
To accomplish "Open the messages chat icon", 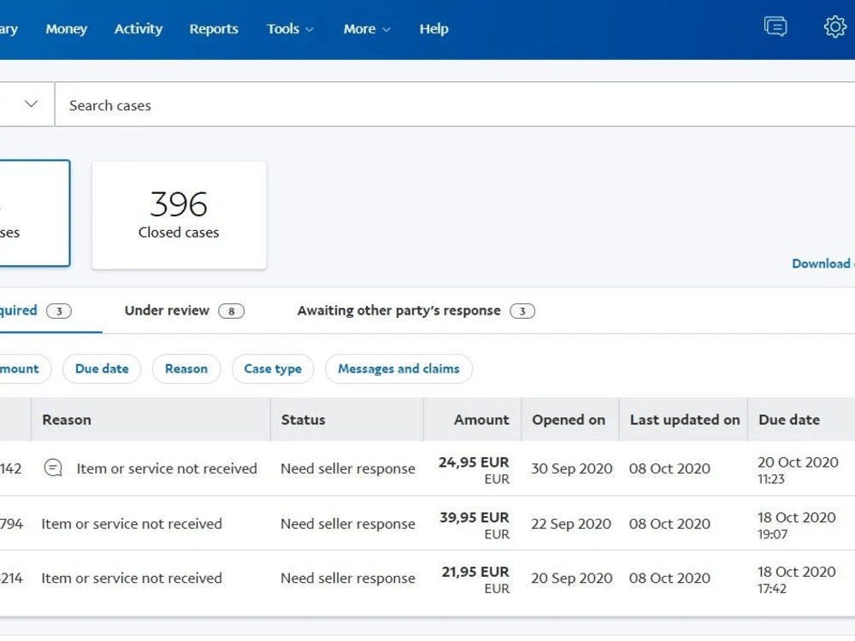I will coord(775,26).
